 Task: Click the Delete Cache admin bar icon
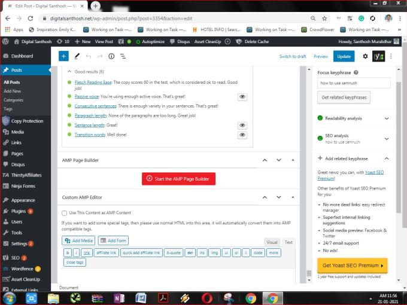click(239, 41)
